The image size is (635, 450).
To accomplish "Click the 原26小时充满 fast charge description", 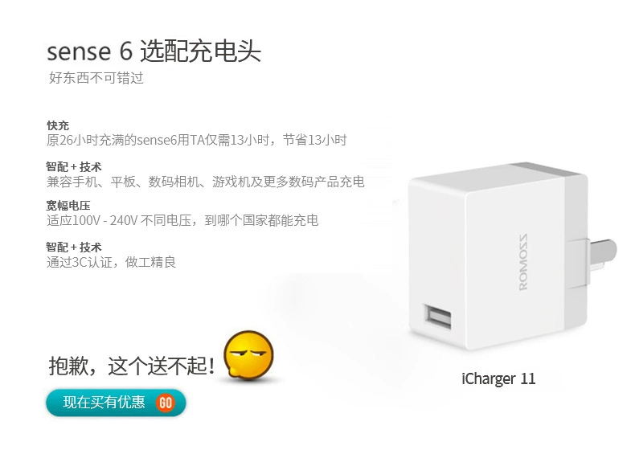I will pos(196,140).
